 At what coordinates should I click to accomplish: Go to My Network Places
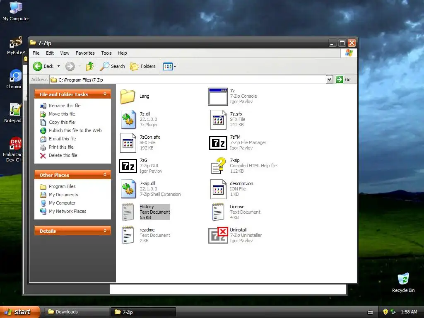point(67,211)
